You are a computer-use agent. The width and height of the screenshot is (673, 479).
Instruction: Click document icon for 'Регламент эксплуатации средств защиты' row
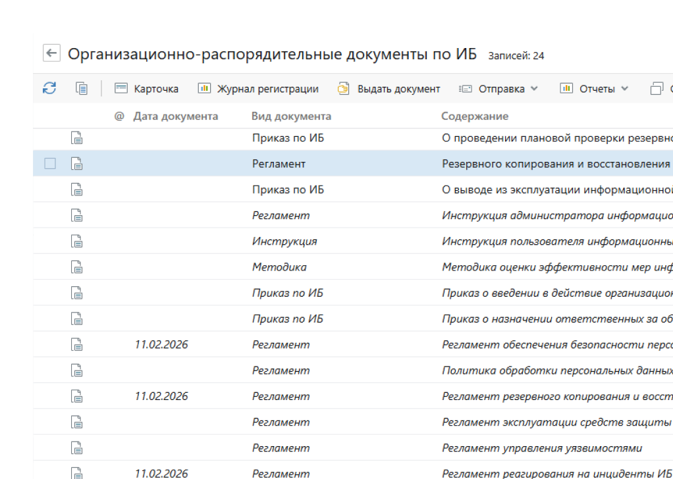point(76,422)
